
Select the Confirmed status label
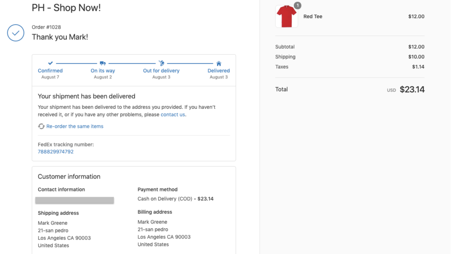50,71
